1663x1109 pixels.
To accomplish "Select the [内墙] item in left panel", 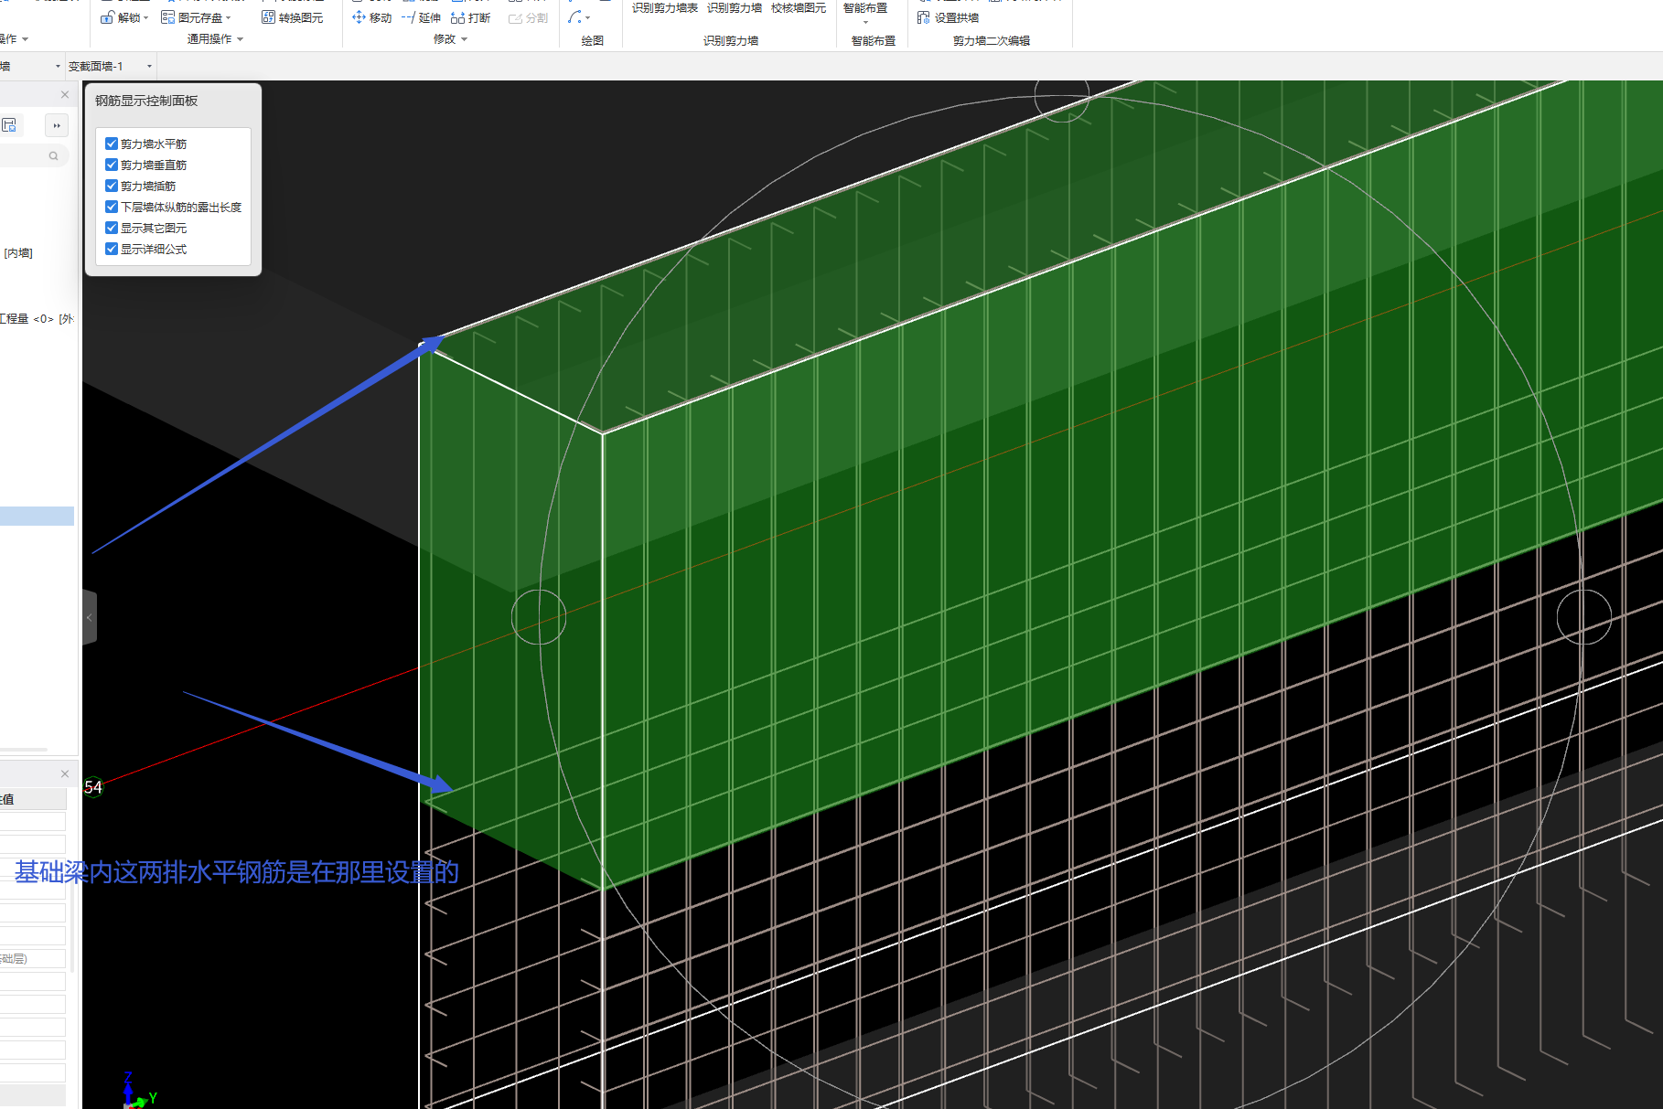I will (18, 253).
